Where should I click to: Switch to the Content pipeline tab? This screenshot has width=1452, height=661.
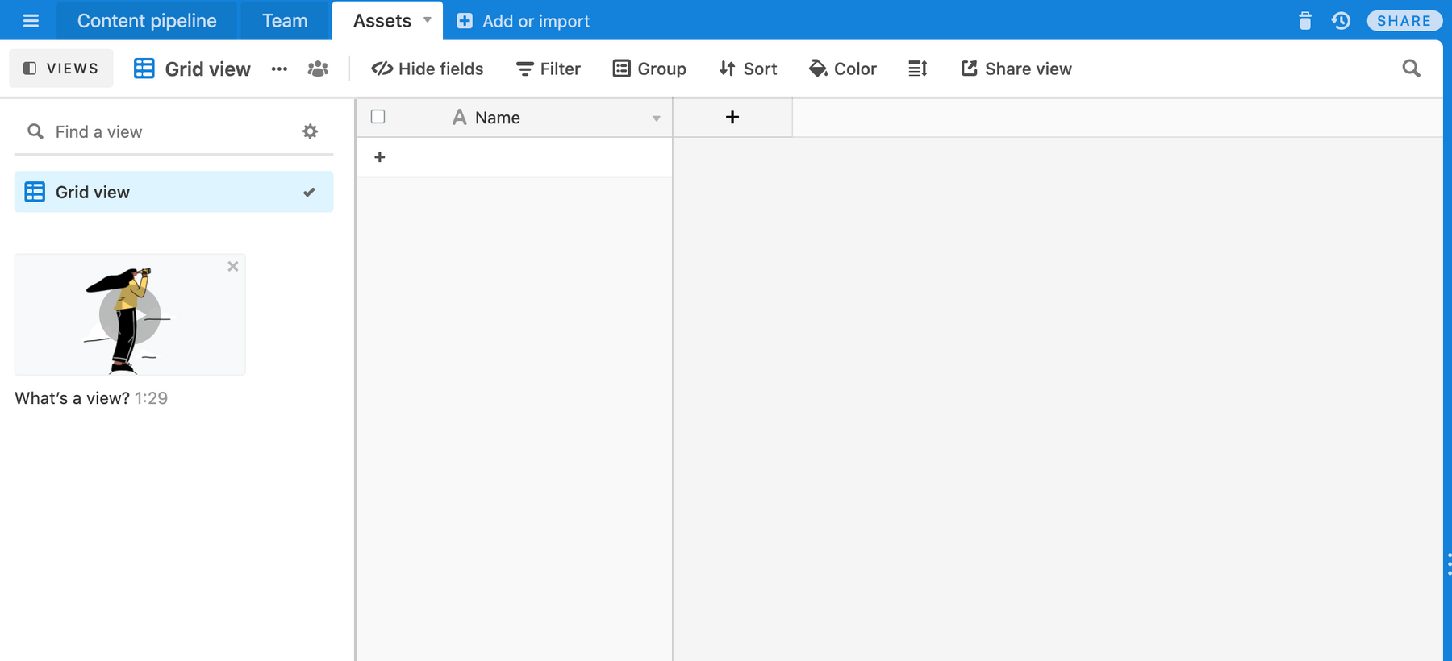[x=147, y=21]
